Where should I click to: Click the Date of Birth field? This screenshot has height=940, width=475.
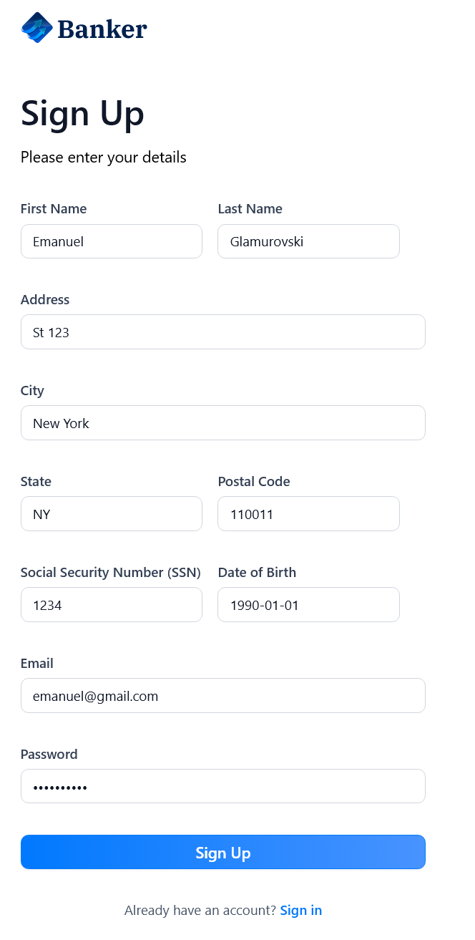coord(308,605)
